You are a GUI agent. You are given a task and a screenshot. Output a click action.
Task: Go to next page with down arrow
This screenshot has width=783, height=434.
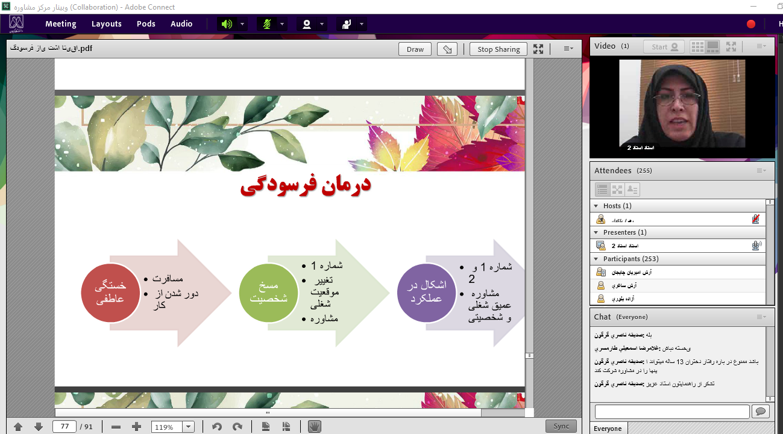pos(39,427)
